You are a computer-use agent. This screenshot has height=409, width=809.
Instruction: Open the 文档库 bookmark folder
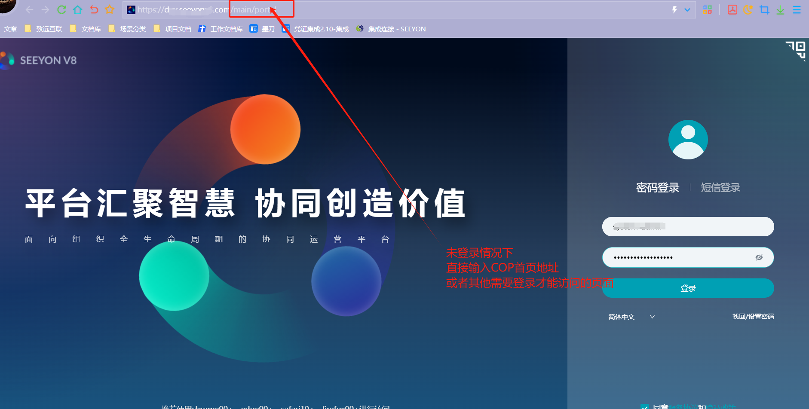pyautogui.click(x=85, y=29)
